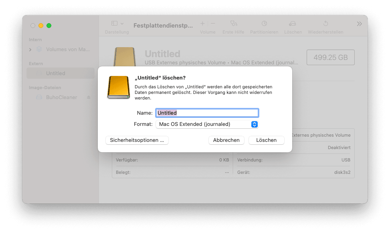Show more toolbar items via double chevron

pos(360,24)
